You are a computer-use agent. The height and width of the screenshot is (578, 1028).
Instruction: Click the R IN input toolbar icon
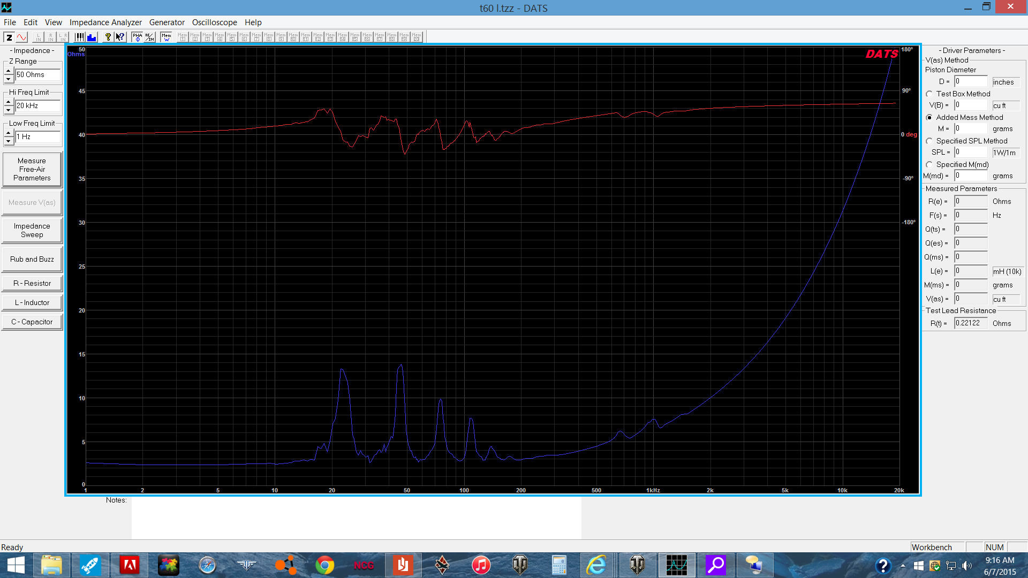pos(50,37)
